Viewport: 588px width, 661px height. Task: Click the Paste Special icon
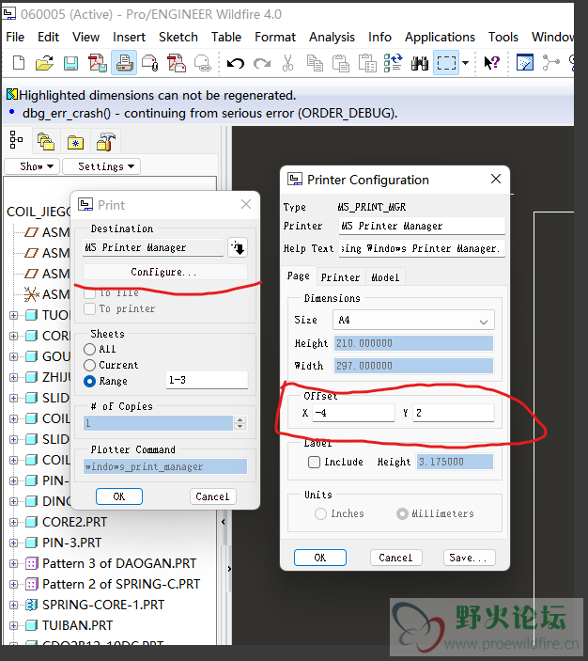click(x=367, y=63)
